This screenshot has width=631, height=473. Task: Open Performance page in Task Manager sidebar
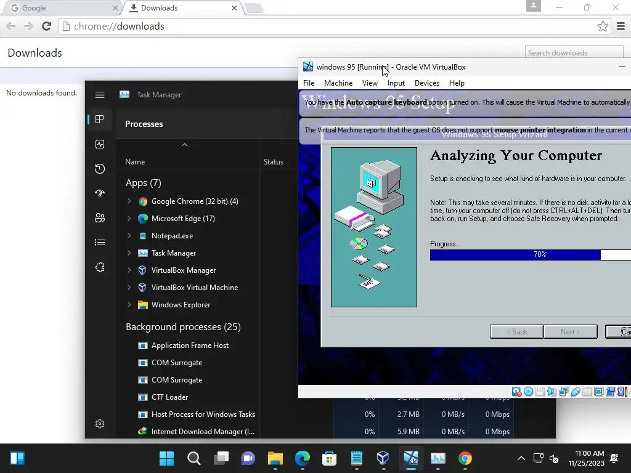point(100,144)
